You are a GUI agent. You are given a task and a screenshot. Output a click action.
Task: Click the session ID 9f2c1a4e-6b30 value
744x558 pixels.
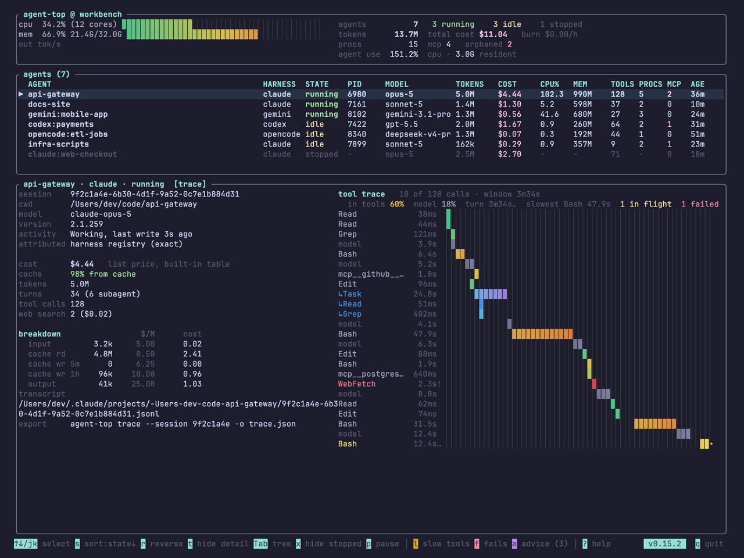coord(155,194)
